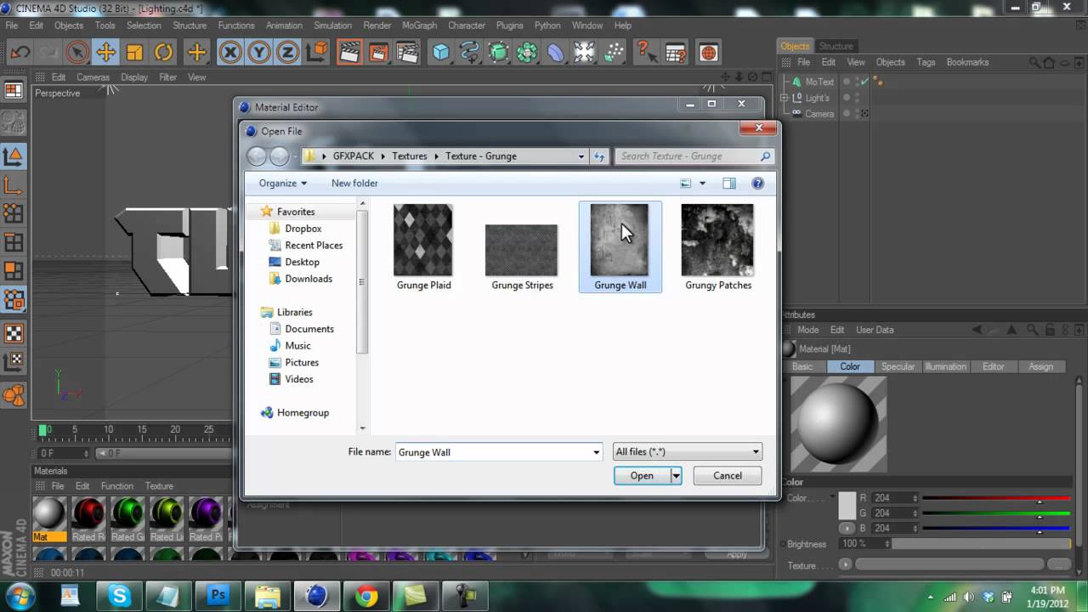The height and width of the screenshot is (612, 1088).
Task: Open the NURBS generator icon
Action: (x=498, y=52)
